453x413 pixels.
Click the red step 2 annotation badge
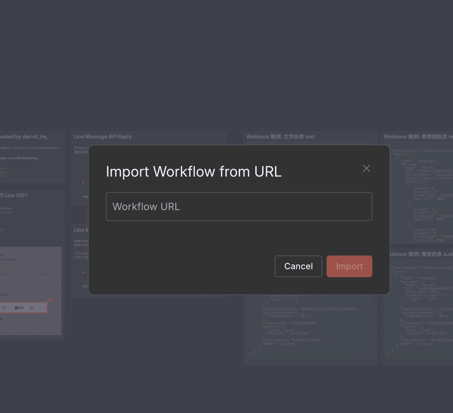click(50, 301)
